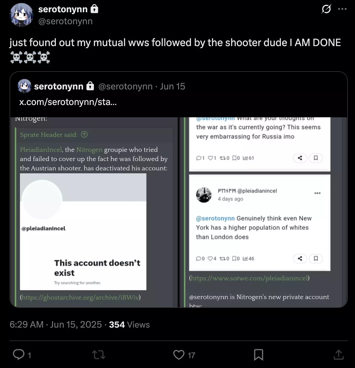Click the reply comment icon
This screenshot has width=355, height=368.
pos(19,355)
